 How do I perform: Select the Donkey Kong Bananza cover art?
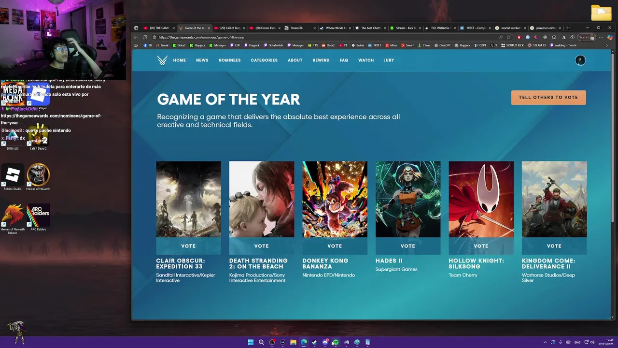(x=335, y=199)
